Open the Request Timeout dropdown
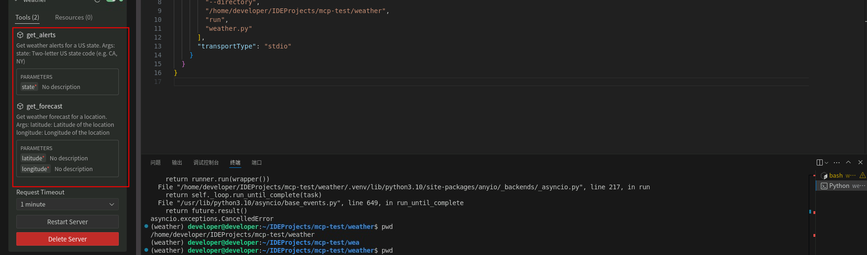 point(68,205)
